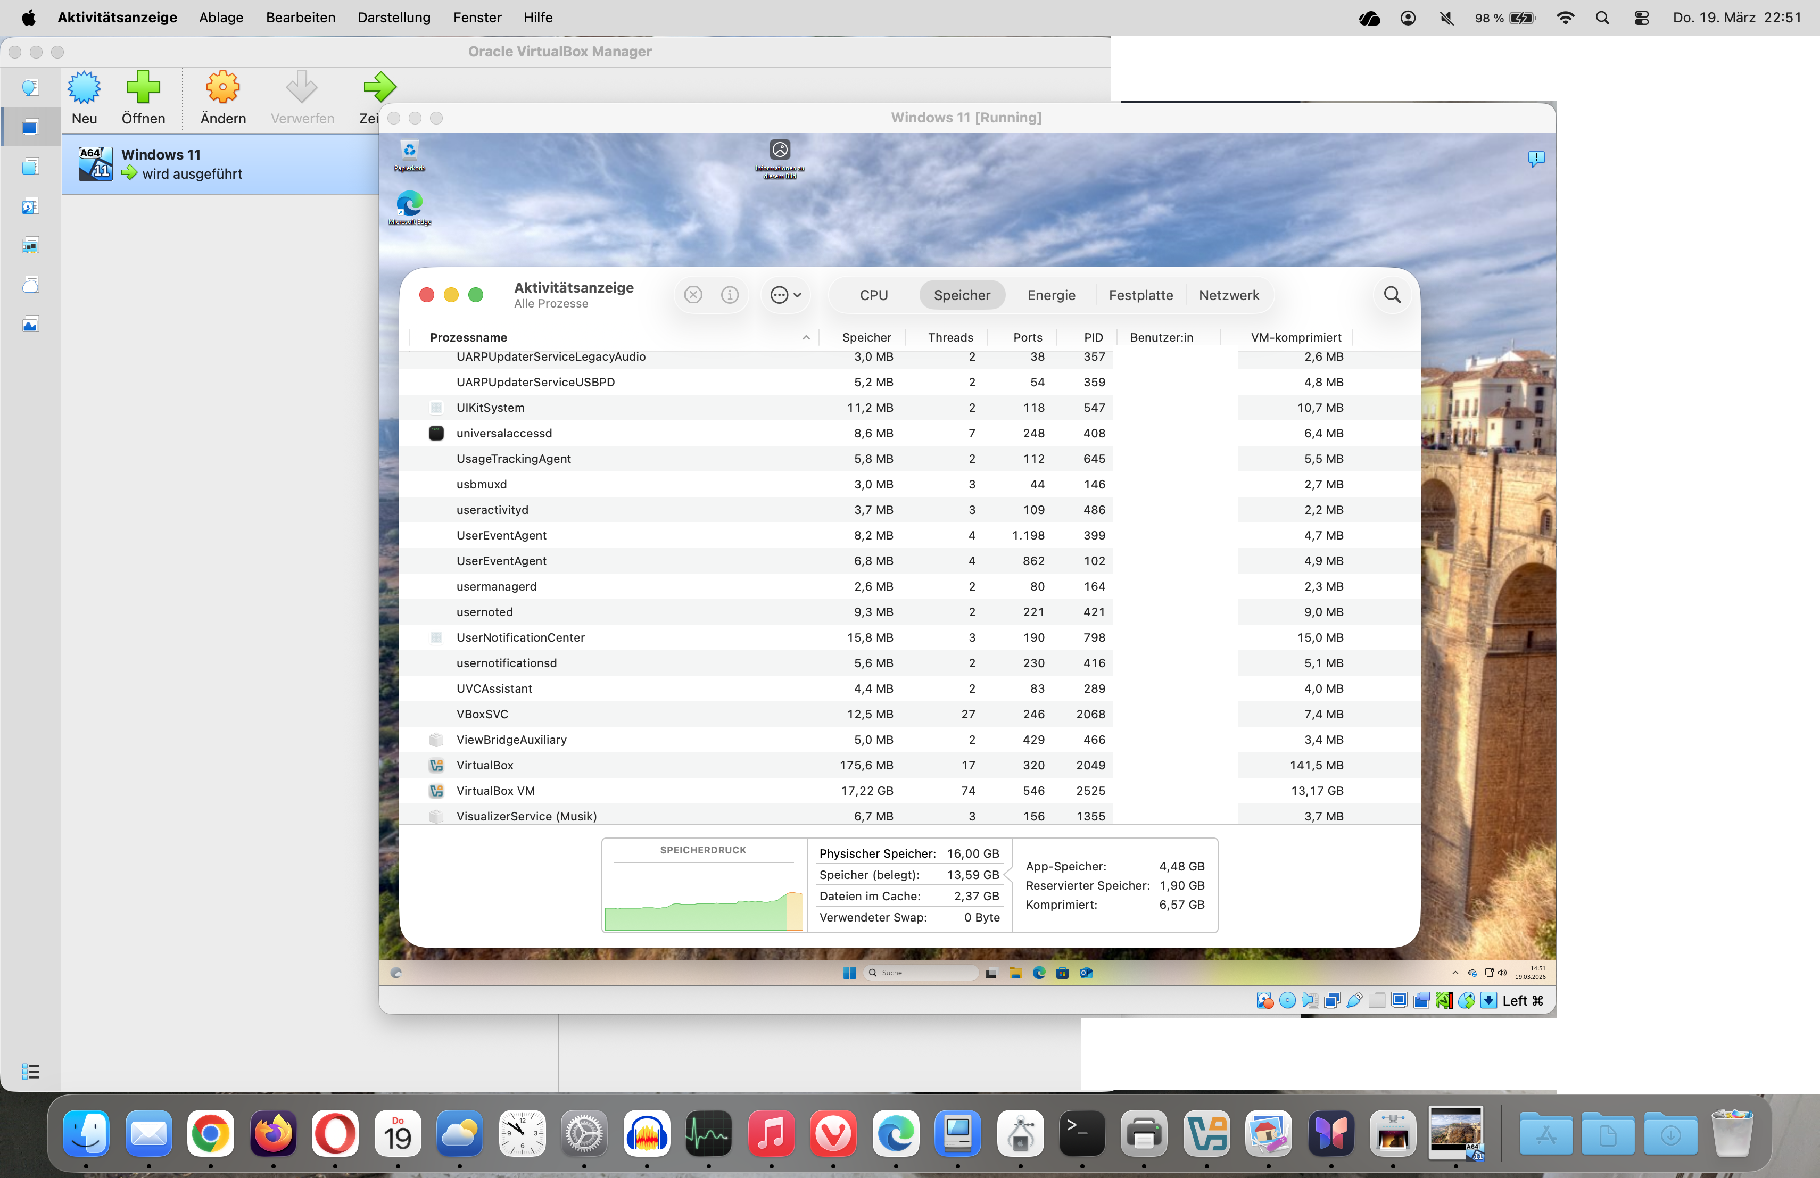
Task: Switch to the Energie tab
Action: 1052,295
